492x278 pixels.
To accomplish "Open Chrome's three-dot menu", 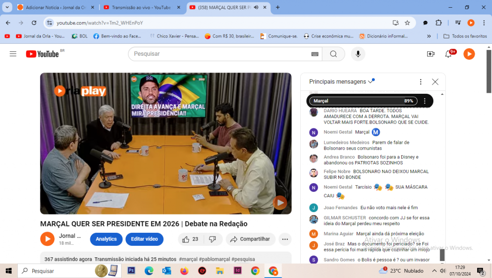I will coord(484,23).
